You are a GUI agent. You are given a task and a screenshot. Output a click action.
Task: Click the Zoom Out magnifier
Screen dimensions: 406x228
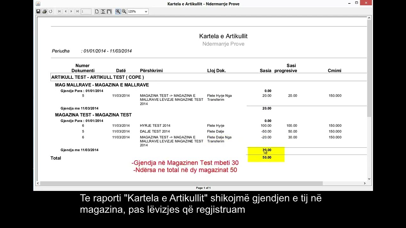124,11
